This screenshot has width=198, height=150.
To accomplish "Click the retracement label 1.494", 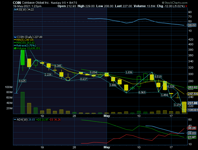I will 164,95.
